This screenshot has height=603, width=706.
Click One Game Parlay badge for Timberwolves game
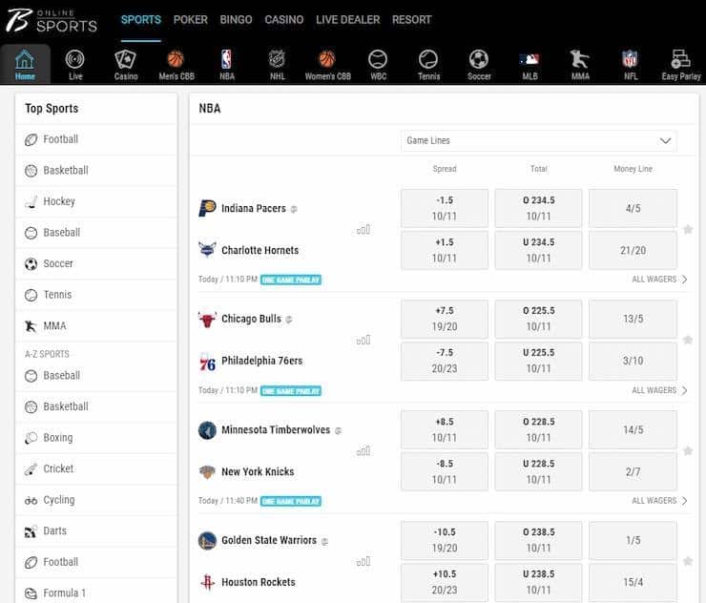pyautogui.click(x=291, y=501)
